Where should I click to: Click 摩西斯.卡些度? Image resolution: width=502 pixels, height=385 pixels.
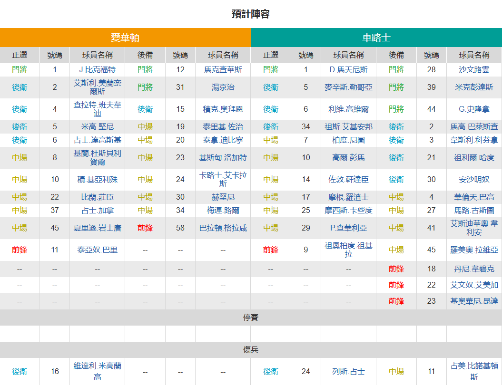point(349,211)
